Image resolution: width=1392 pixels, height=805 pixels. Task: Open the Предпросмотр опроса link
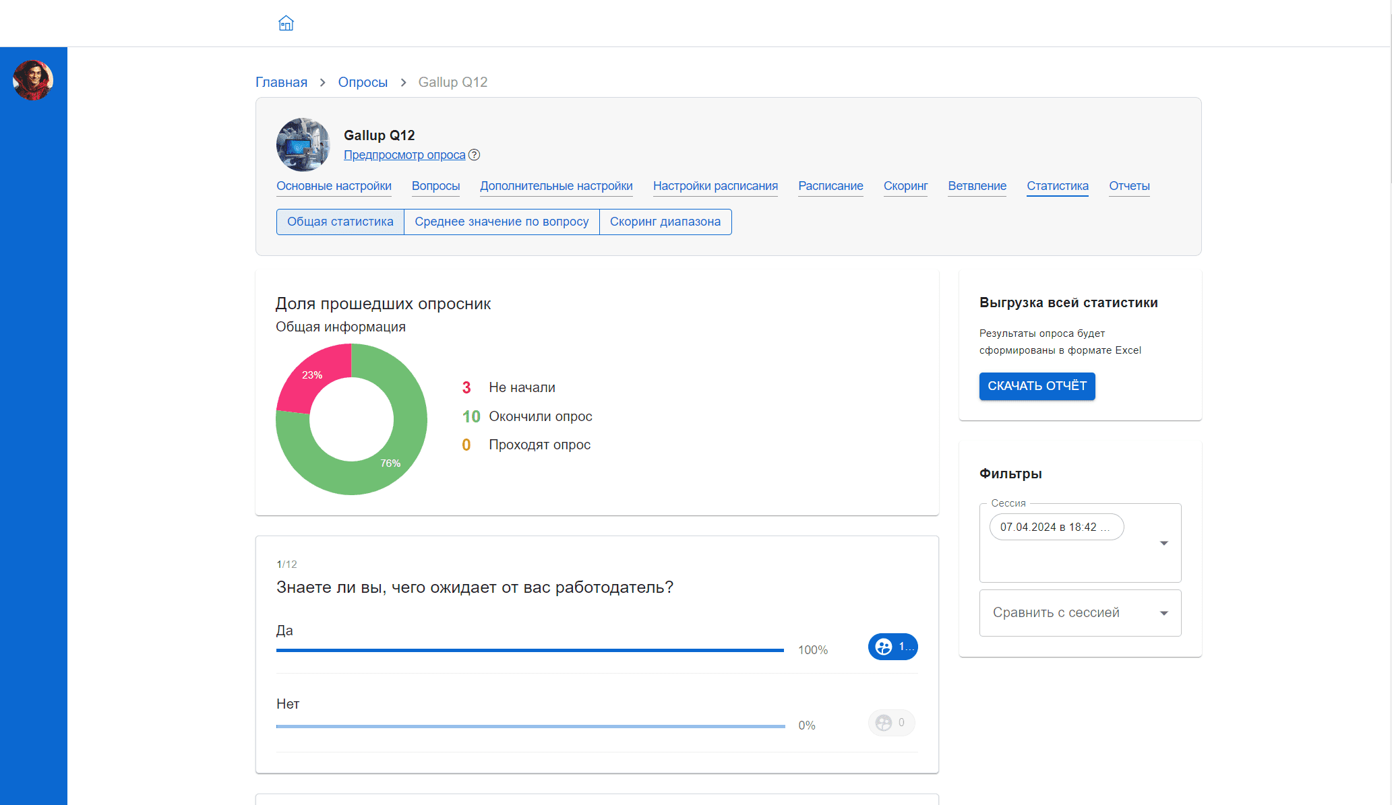404,155
